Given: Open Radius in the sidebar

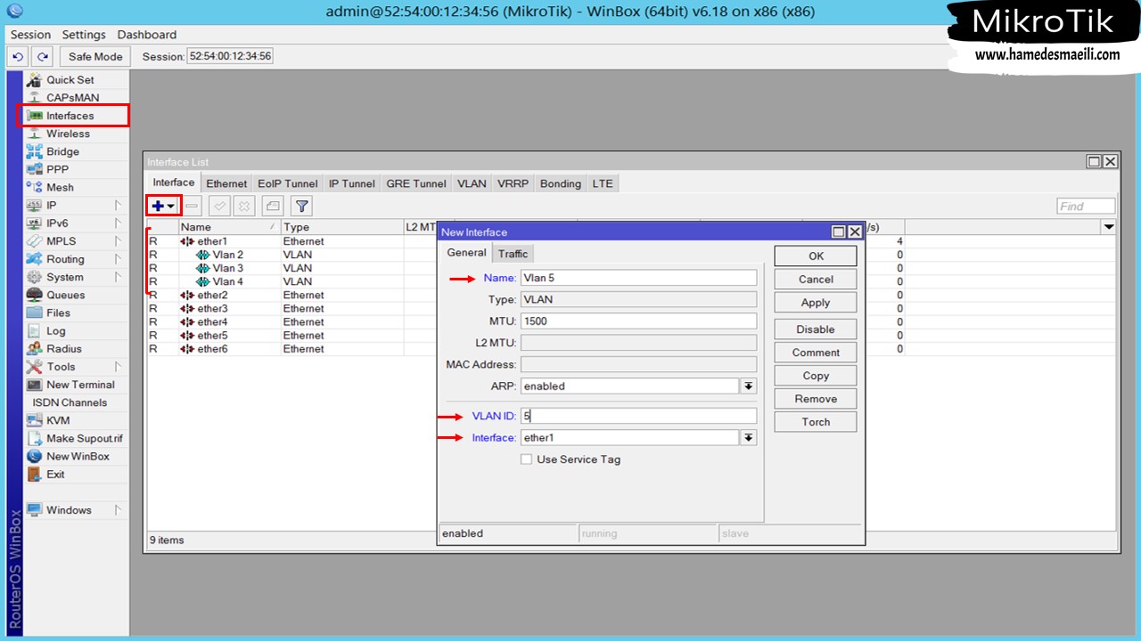Looking at the screenshot, I should (x=63, y=349).
